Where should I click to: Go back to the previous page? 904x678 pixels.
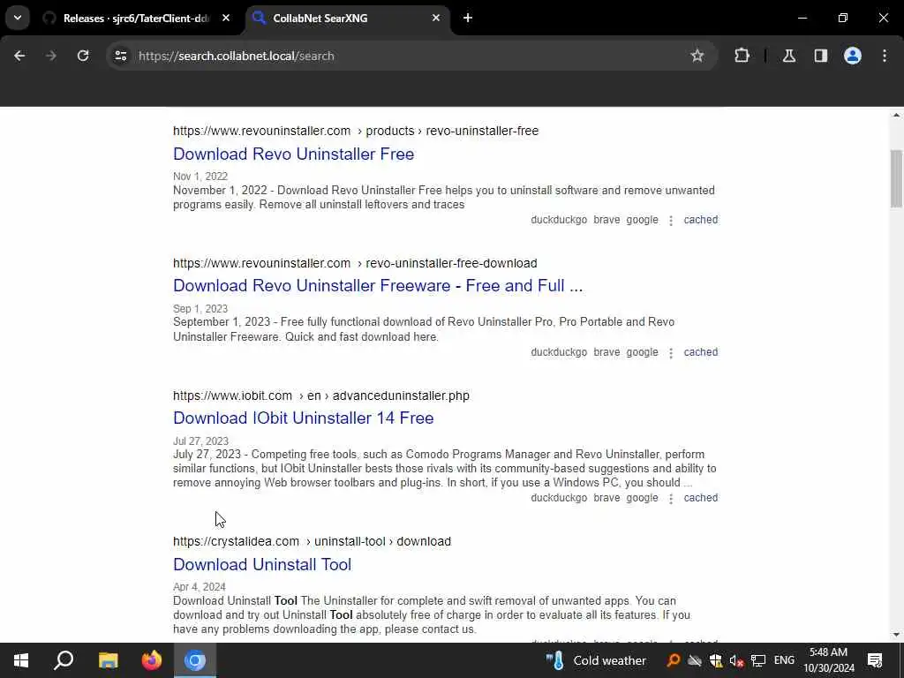pyautogui.click(x=19, y=56)
